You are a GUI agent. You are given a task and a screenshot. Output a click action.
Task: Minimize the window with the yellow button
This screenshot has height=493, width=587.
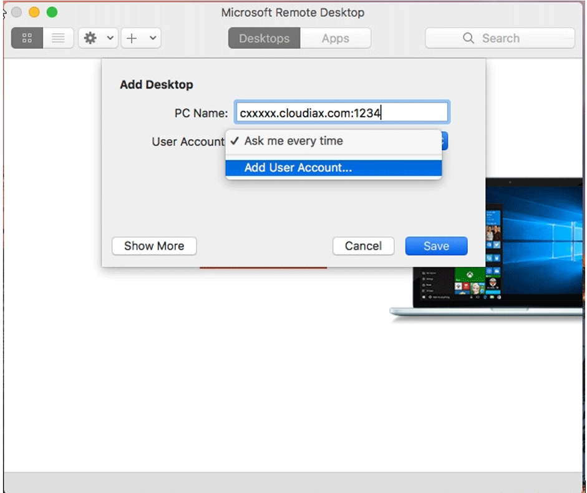tap(34, 12)
